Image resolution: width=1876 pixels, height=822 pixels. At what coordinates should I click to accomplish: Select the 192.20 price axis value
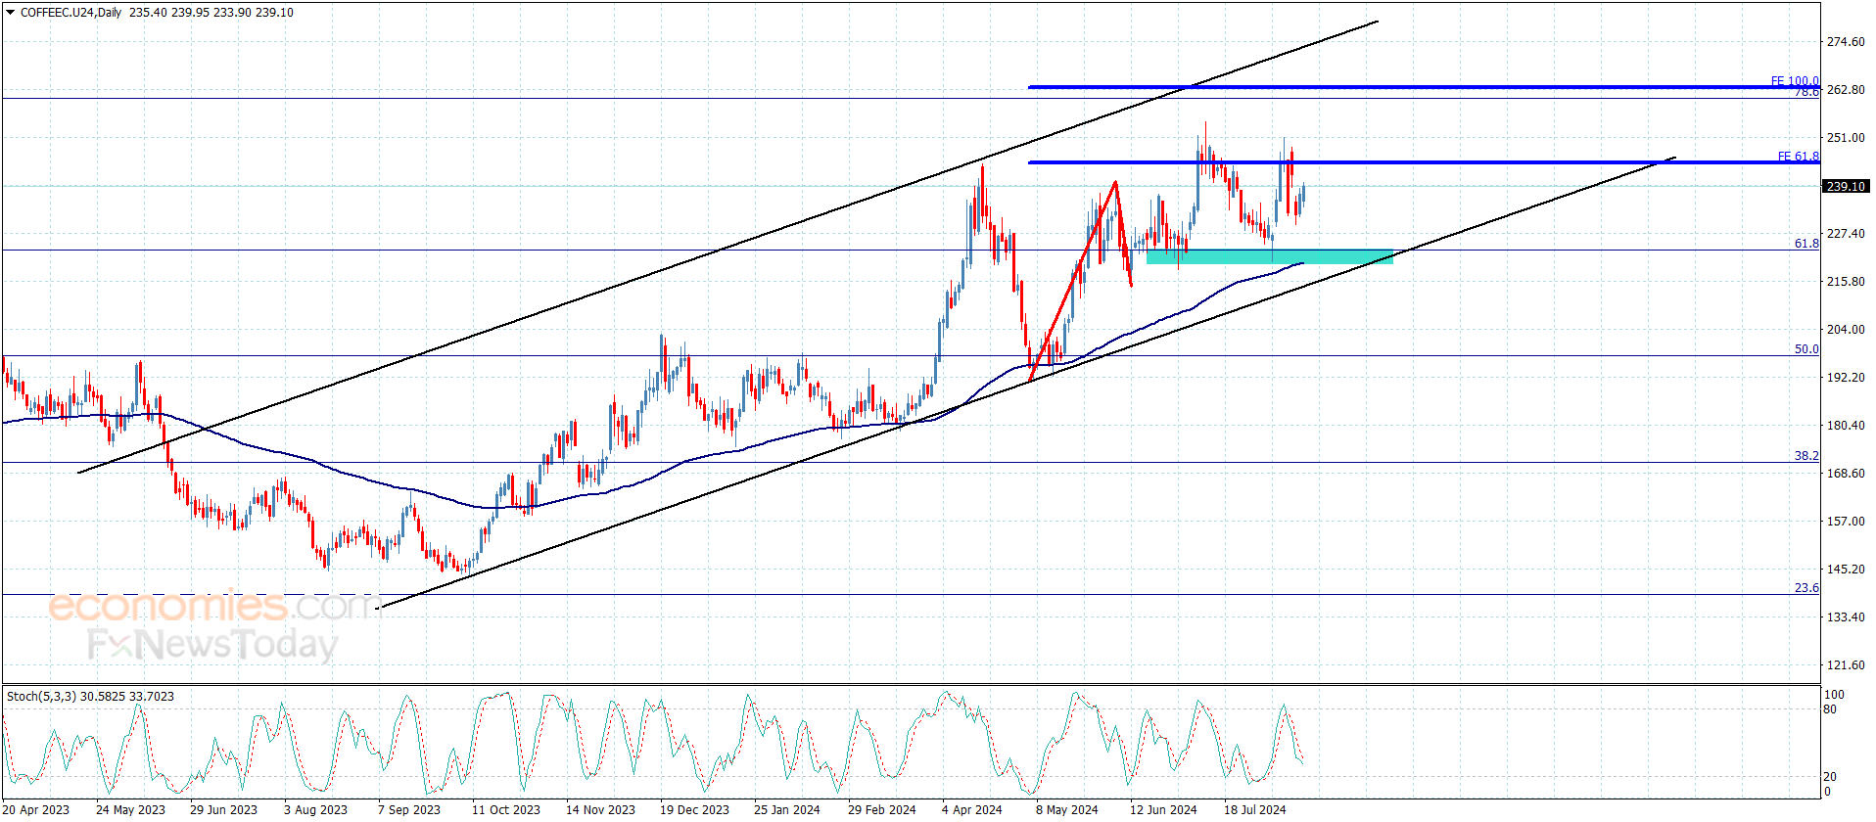point(1846,378)
